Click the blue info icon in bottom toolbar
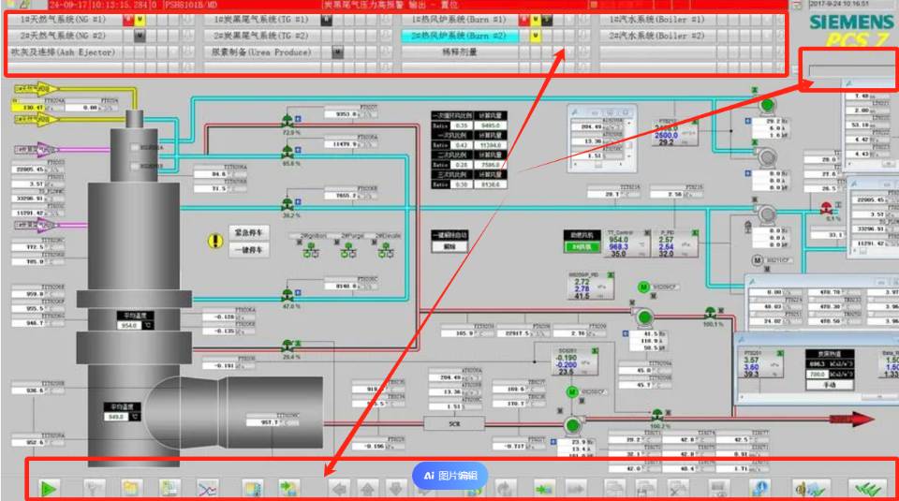 pyautogui.click(x=759, y=489)
